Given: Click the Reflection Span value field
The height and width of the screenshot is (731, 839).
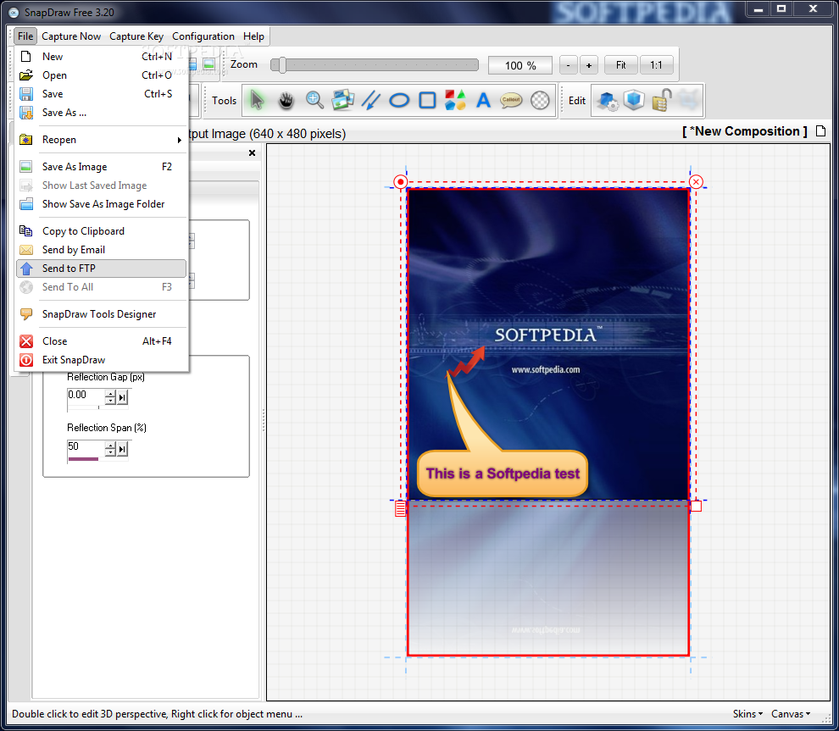Looking at the screenshot, I should tap(86, 447).
